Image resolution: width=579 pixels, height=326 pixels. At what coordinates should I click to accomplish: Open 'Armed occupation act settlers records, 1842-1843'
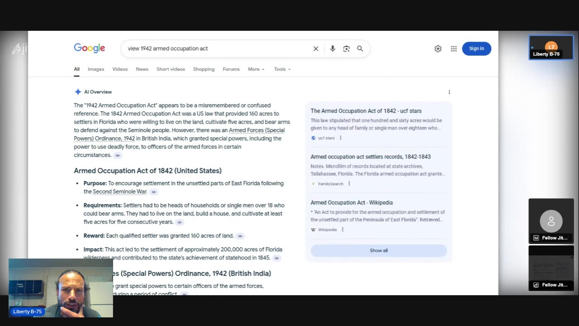tap(370, 157)
